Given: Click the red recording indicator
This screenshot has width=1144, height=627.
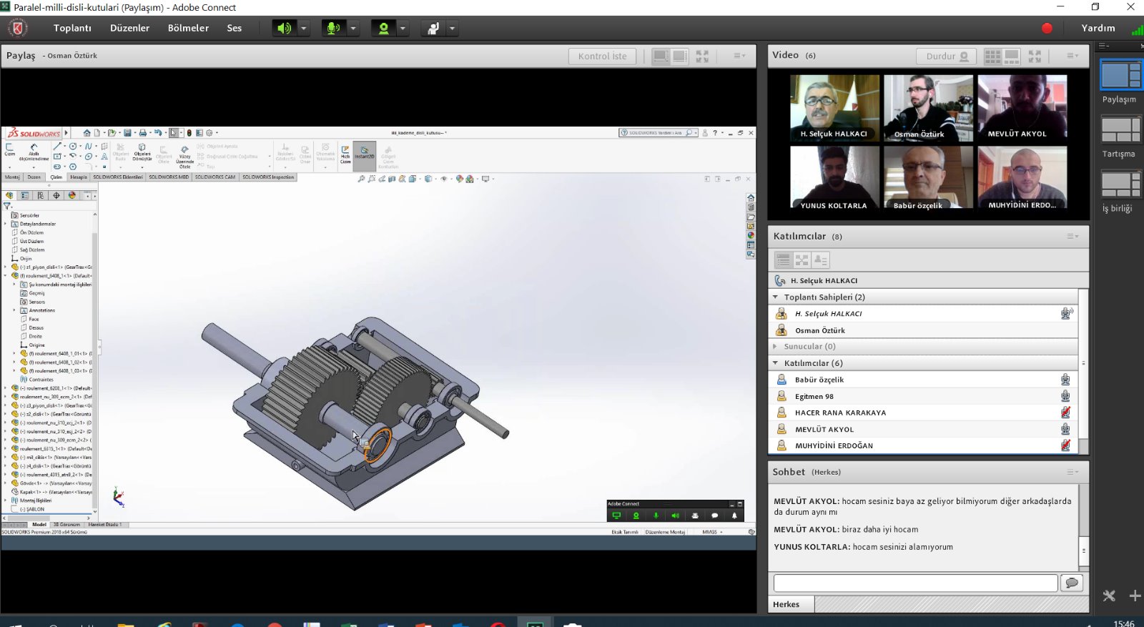Looking at the screenshot, I should 1047,29.
